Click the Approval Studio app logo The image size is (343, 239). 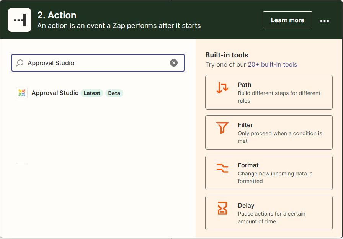point(22,93)
